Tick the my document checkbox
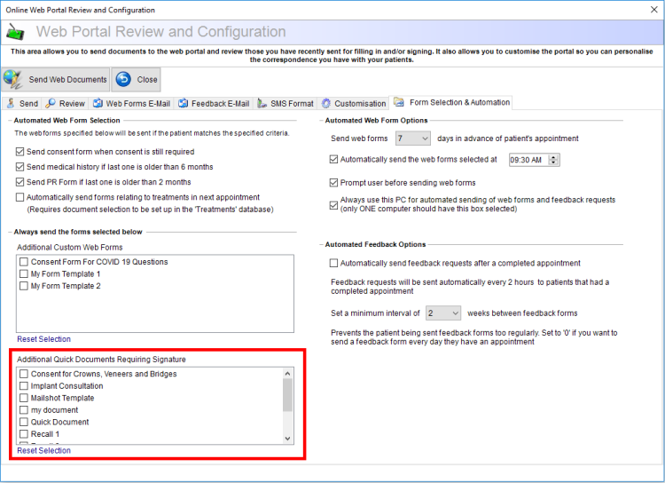Image resolution: width=665 pixels, height=483 pixels. point(24,410)
